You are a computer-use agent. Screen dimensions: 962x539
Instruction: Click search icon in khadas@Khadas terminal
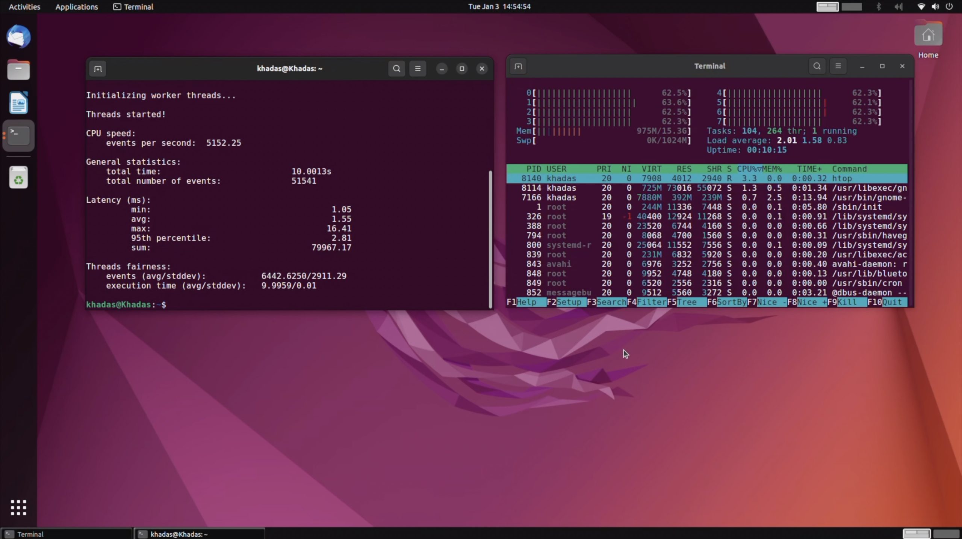[x=396, y=69]
